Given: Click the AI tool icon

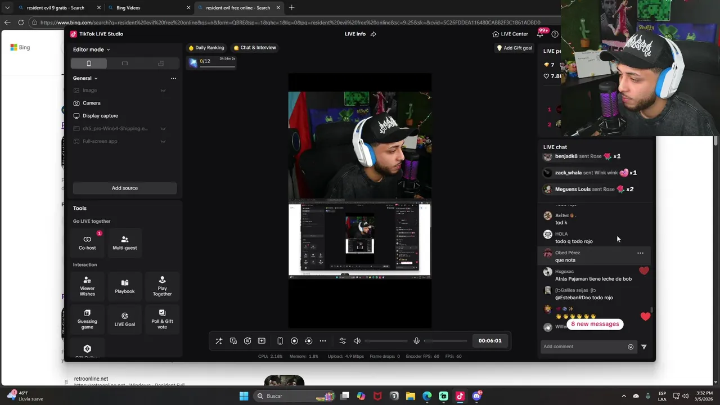Looking at the screenshot, I should click(x=247, y=341).
